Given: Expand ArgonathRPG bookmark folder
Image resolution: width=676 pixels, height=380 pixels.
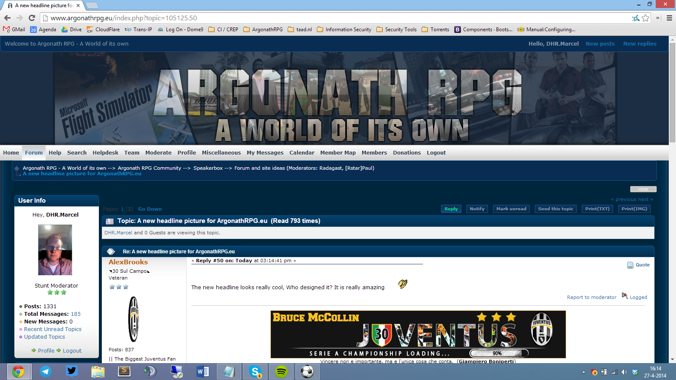Looking at the screenshot, I should (263, 30).
